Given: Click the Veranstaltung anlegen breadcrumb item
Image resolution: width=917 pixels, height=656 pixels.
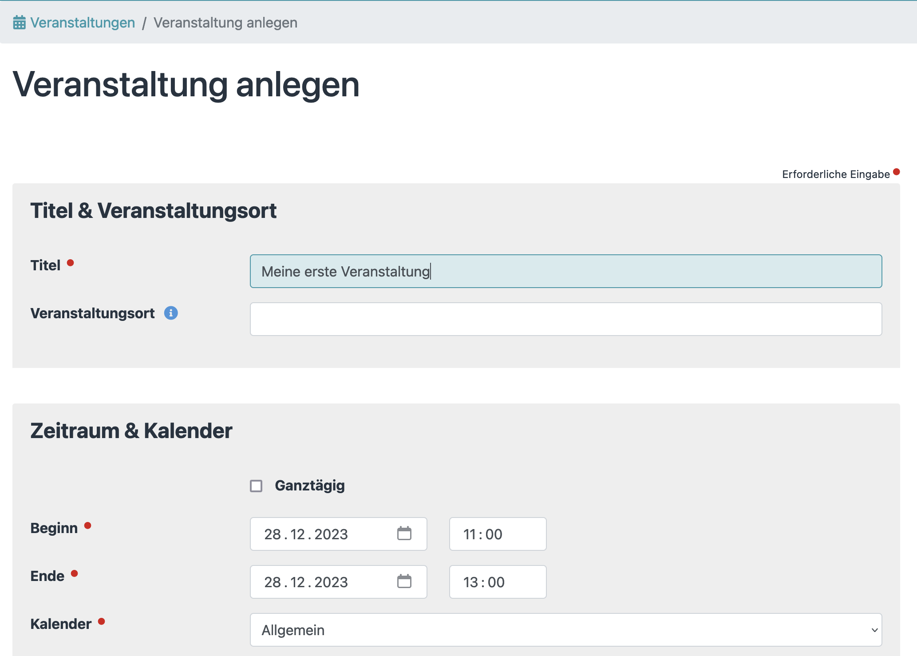Looking at the screenshot, I should click(x=225, y=23).
